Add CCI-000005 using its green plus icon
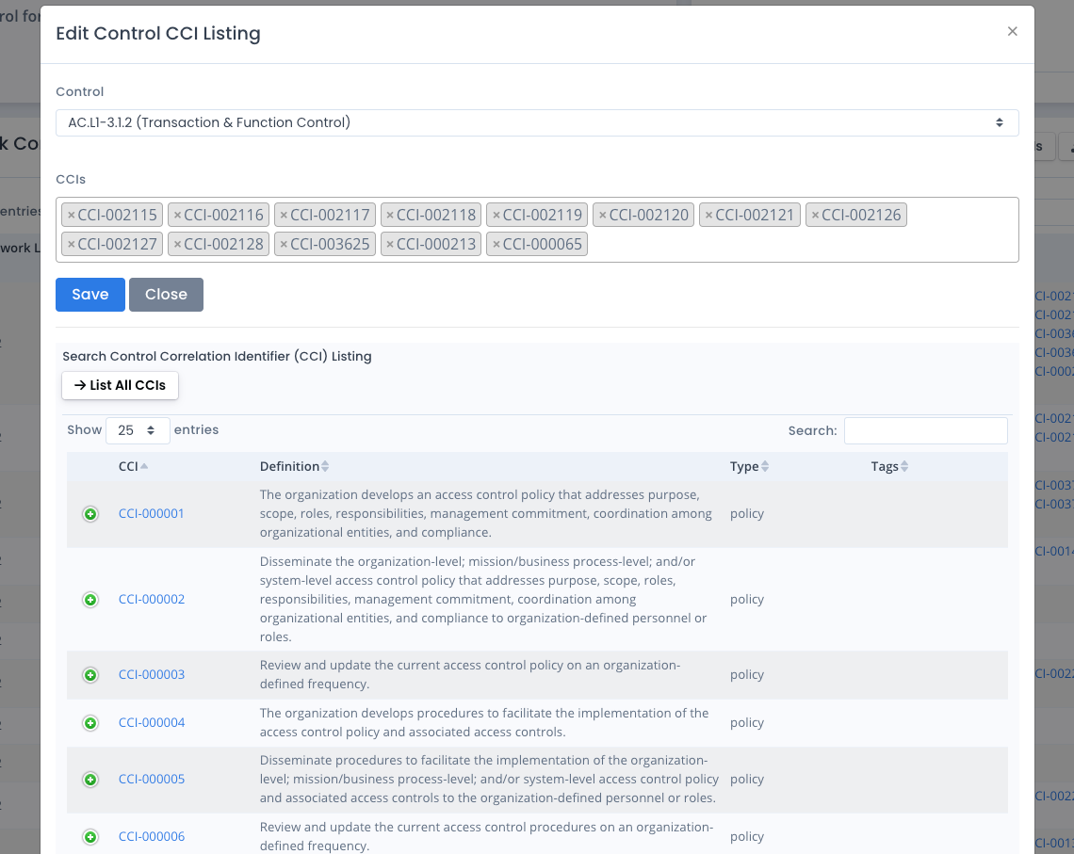Image resolution: width=1074 pixels, height=854 pixels. [90, 780]
